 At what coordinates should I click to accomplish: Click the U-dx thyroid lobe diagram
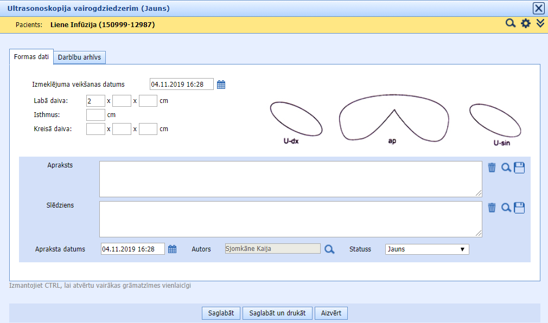click(296, 119)
